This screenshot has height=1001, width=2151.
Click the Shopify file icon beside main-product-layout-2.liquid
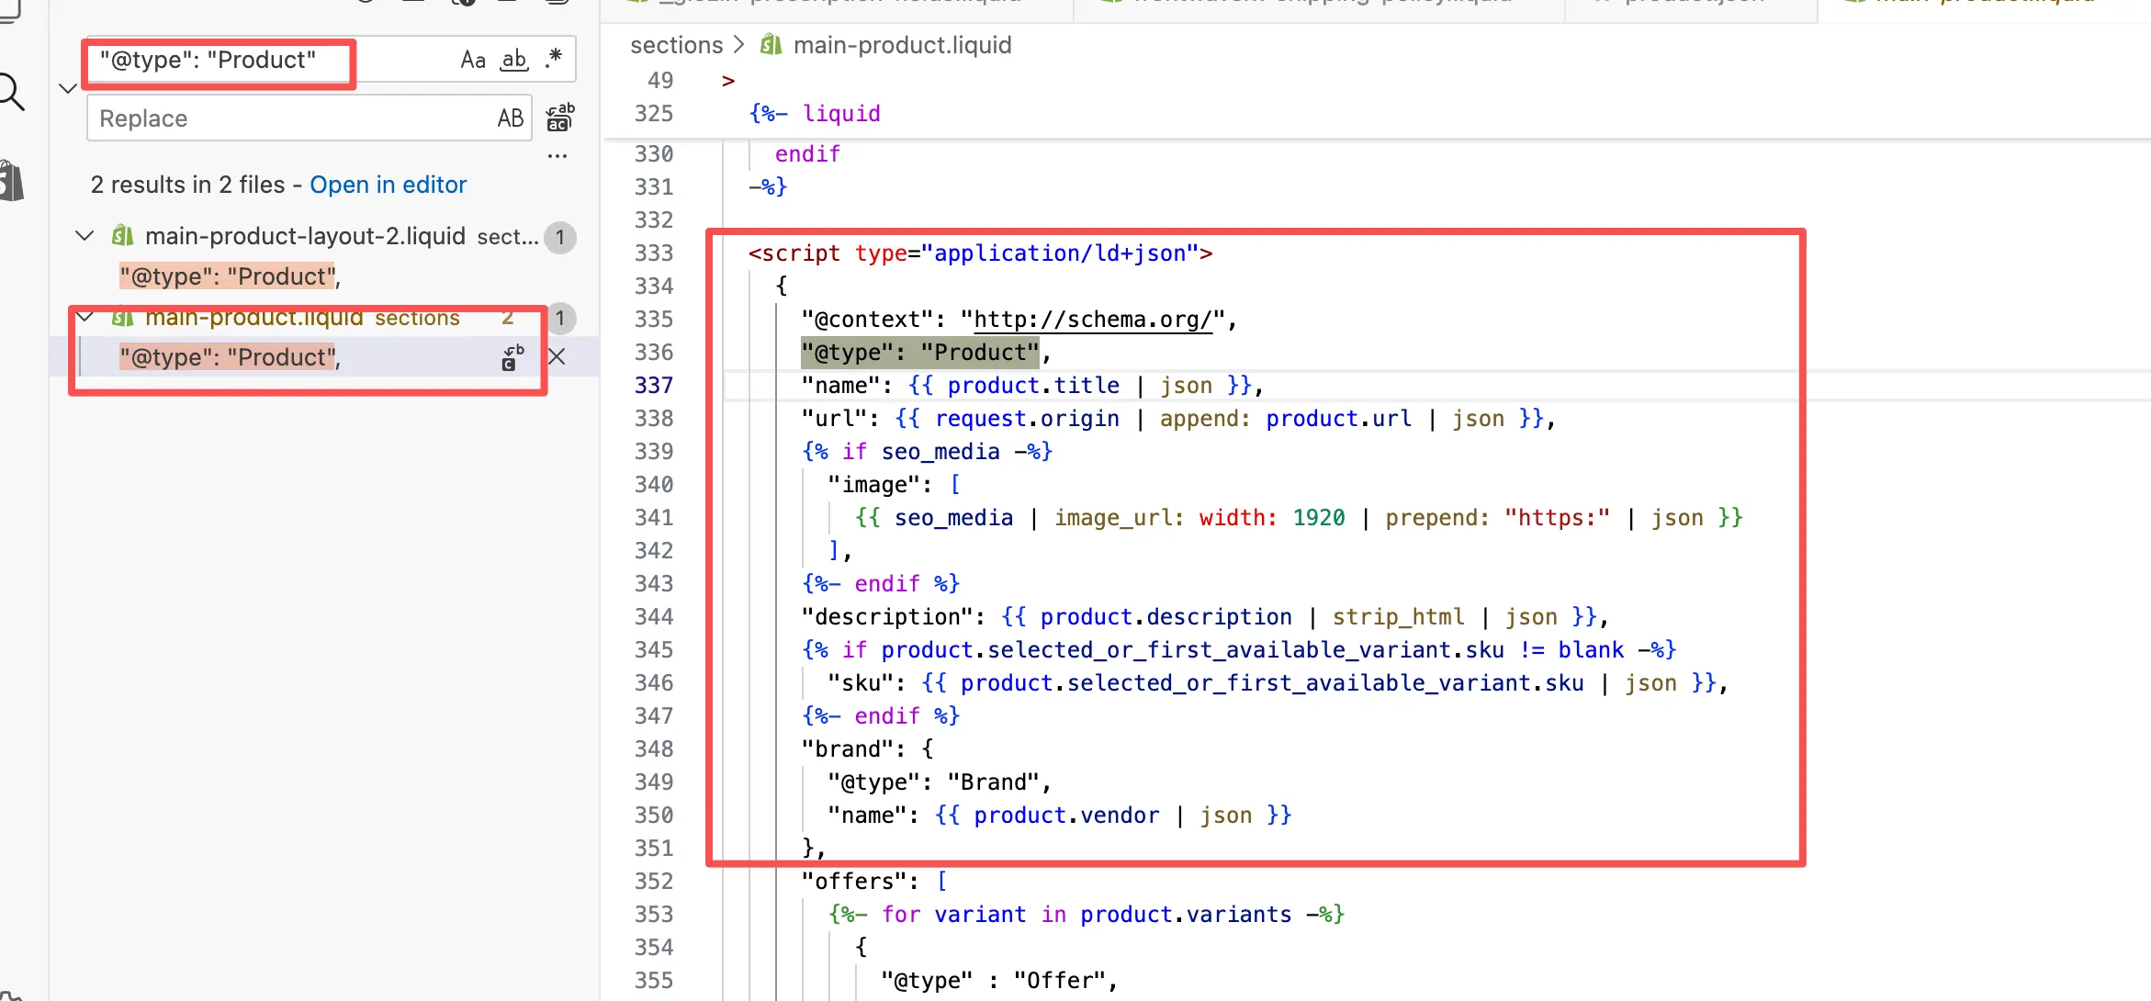(x=123, y=236)
